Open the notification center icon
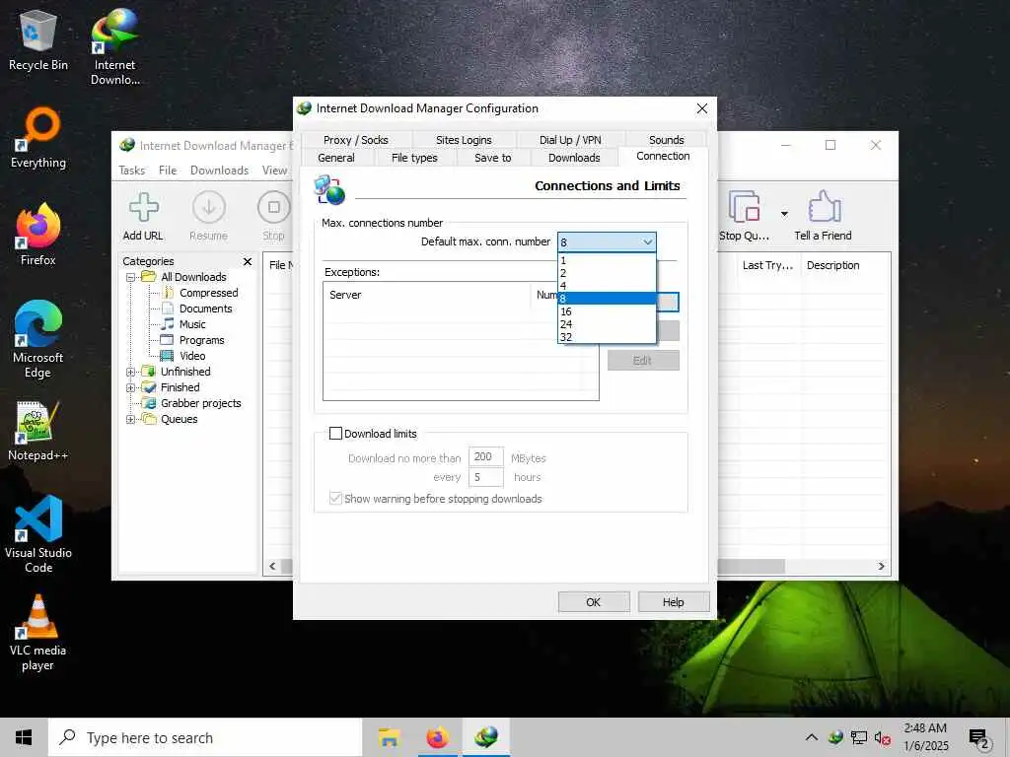Image resolution: width=1010 pixels, height=757 pixels. (979, 739)
